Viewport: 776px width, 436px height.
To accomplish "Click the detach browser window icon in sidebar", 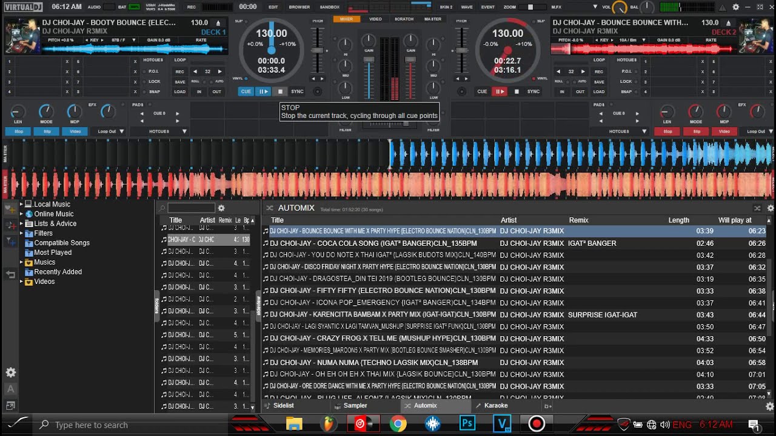I will pos(10,406).
